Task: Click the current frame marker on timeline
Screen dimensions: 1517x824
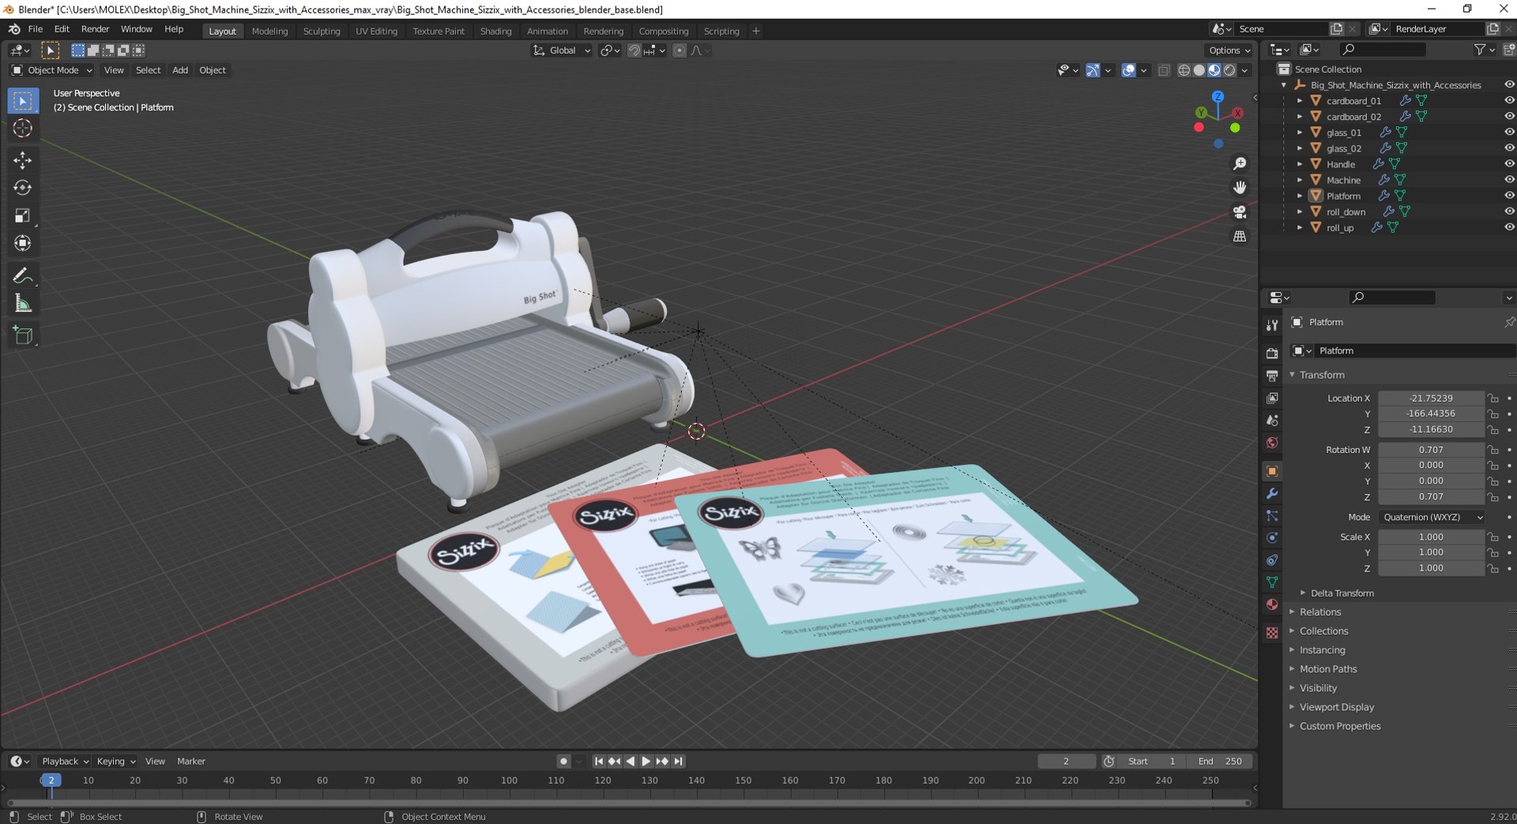Action: pos(51,781)
